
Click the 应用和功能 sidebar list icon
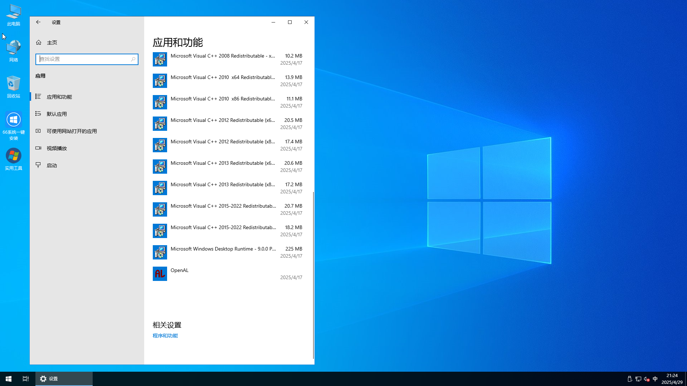38,96
